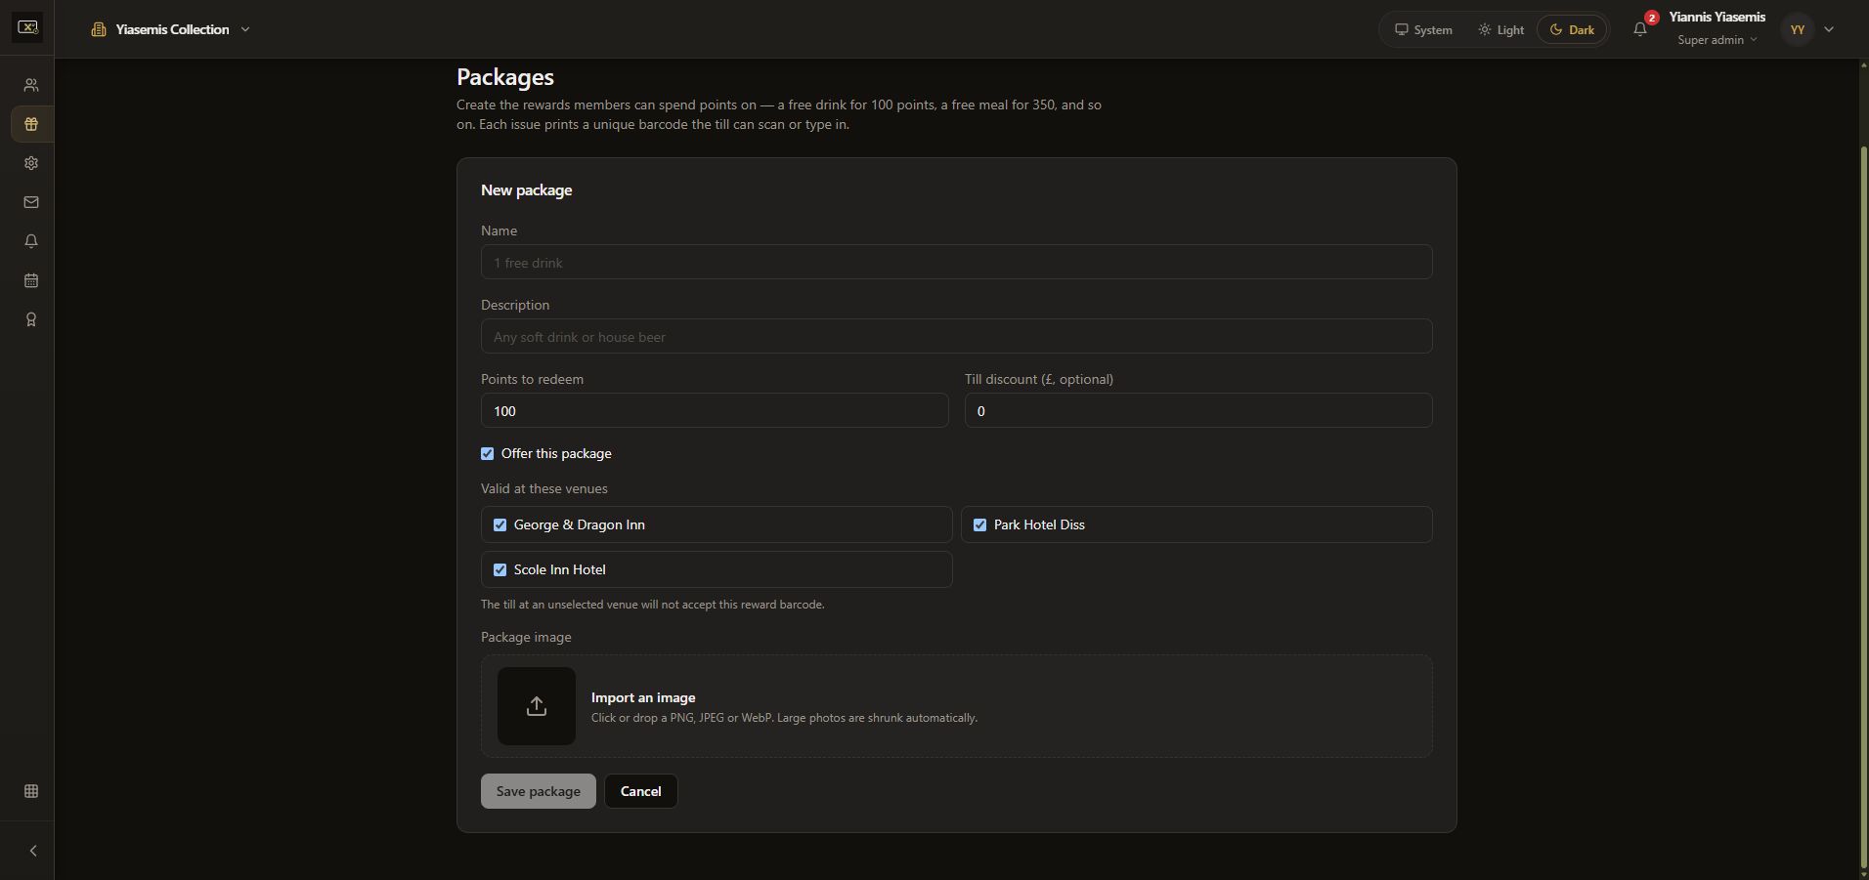Image resolution: width=1869 pixels, height=880 pixels.
Task: Click Import an image text
Action: 643,697
